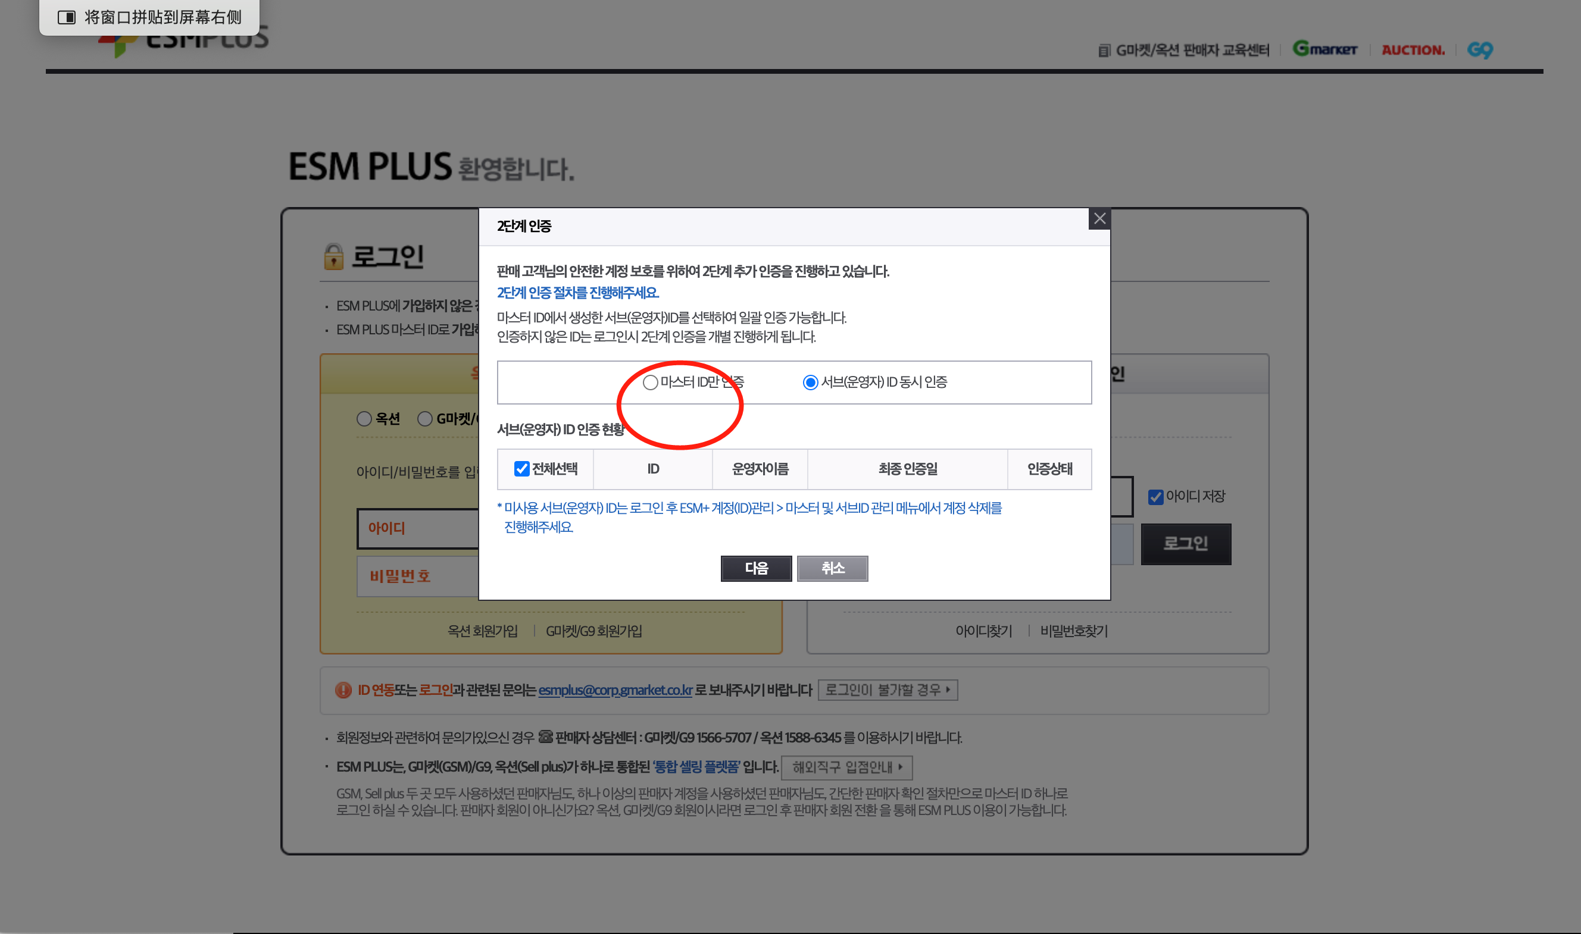
Task: Select the 옥션 radio option
Action: pos(364,419)
